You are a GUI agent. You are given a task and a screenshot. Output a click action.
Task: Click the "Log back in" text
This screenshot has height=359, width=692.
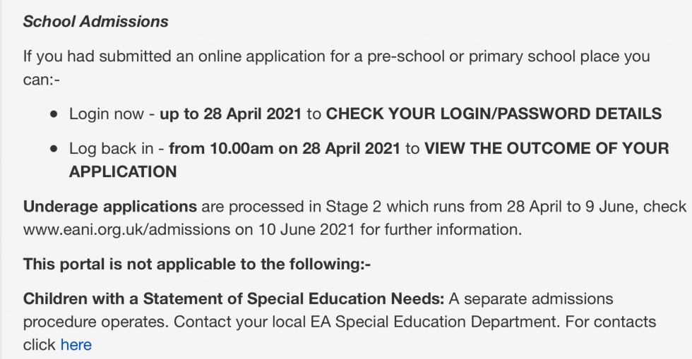coord(112,149)
